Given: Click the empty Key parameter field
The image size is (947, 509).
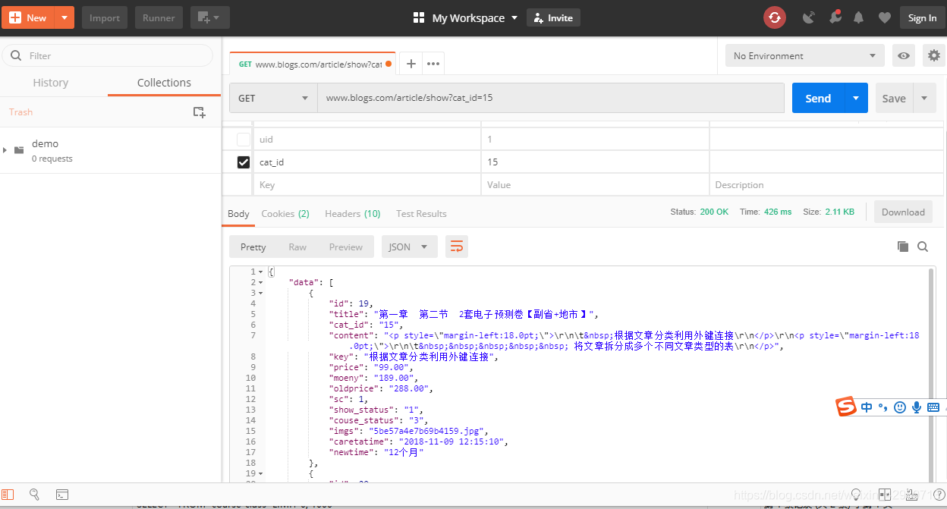Looking at the screenshot, I should (x=367, y=185).
